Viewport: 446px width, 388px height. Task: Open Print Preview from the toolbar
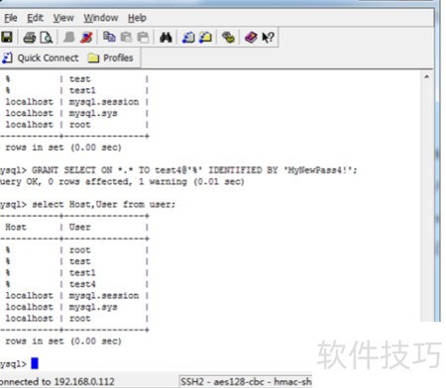[x=47, y=38]
